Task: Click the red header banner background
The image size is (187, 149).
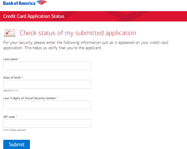Action: [x=119, y=16]
